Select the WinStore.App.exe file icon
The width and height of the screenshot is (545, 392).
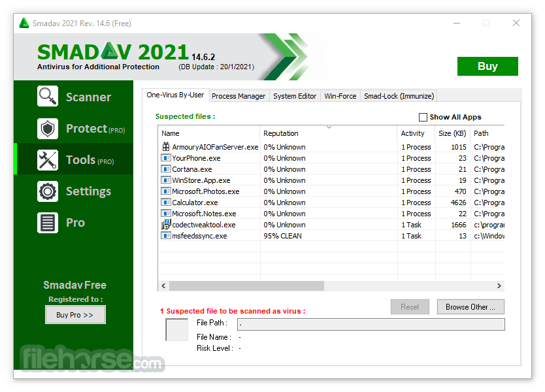(166, 180)
